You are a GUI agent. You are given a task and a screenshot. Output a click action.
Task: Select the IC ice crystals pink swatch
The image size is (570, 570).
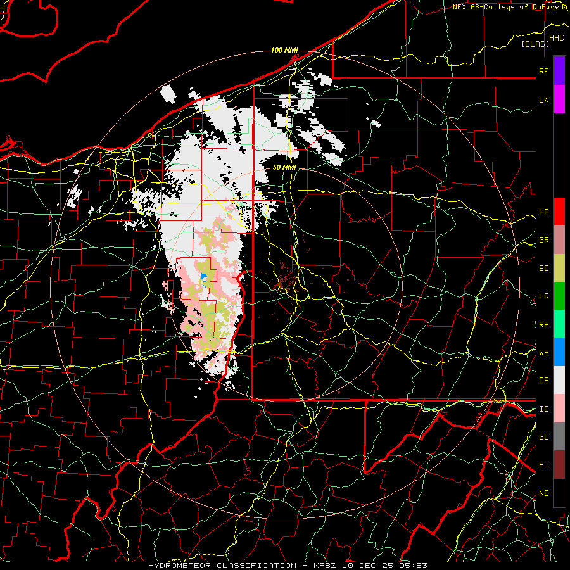click(x=559, y=408)
